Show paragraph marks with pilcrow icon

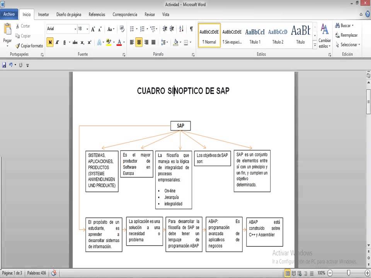[x=191, y=29]
